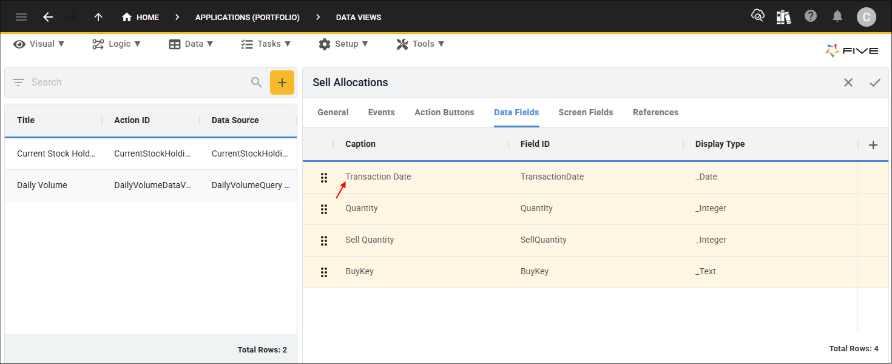892x364 pixels.
Task: Sort by Title column header
Action: pyautogui.click(x=26, y=120)
